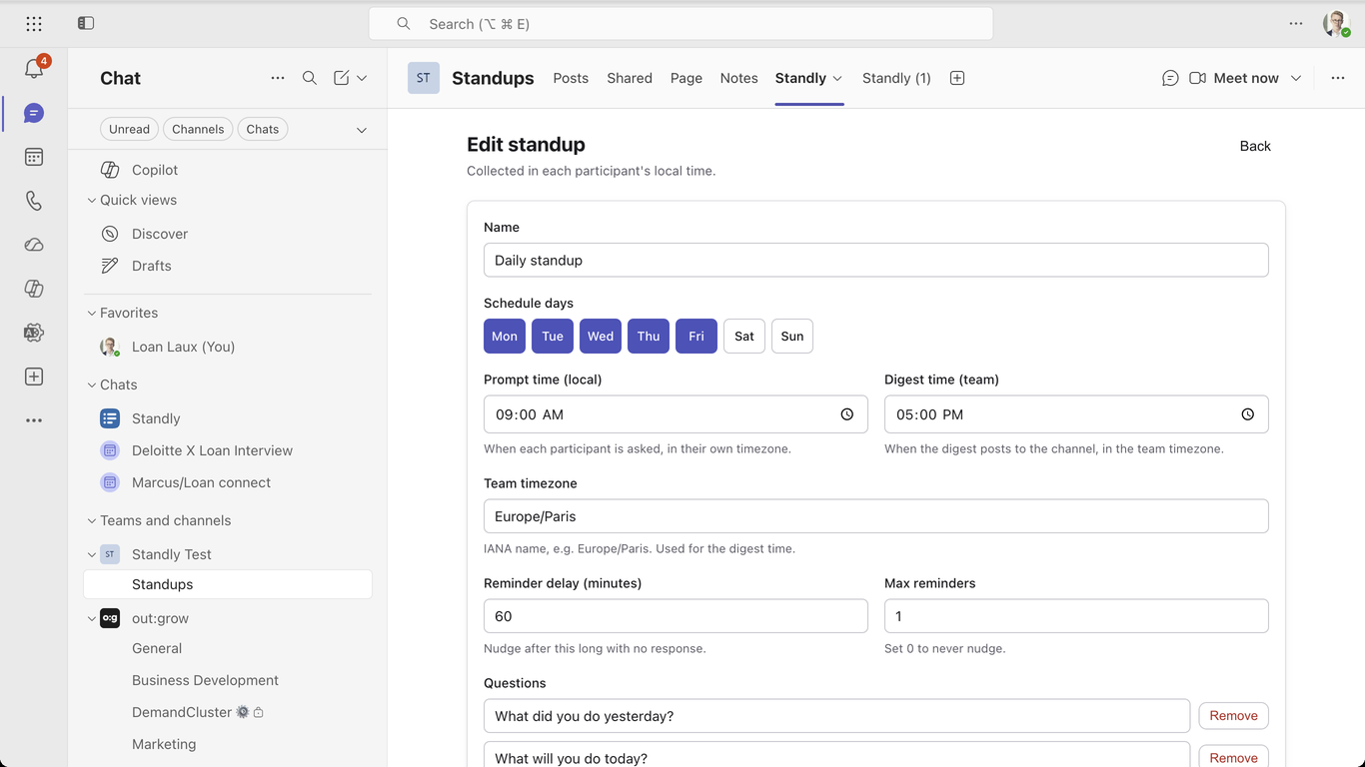This screenshot has height=767, width=1365.
Task: Switch to the Page tab
Action: point(686,78)
